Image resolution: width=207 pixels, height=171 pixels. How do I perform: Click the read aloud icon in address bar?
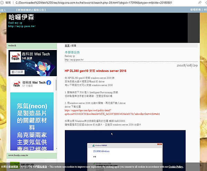[200, 3]
